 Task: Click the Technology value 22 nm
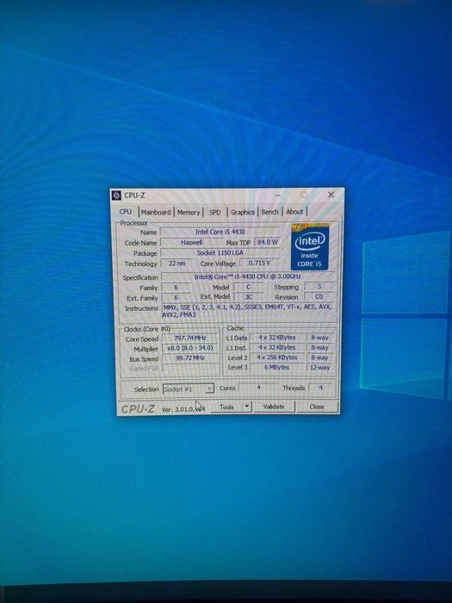point(177,264)
